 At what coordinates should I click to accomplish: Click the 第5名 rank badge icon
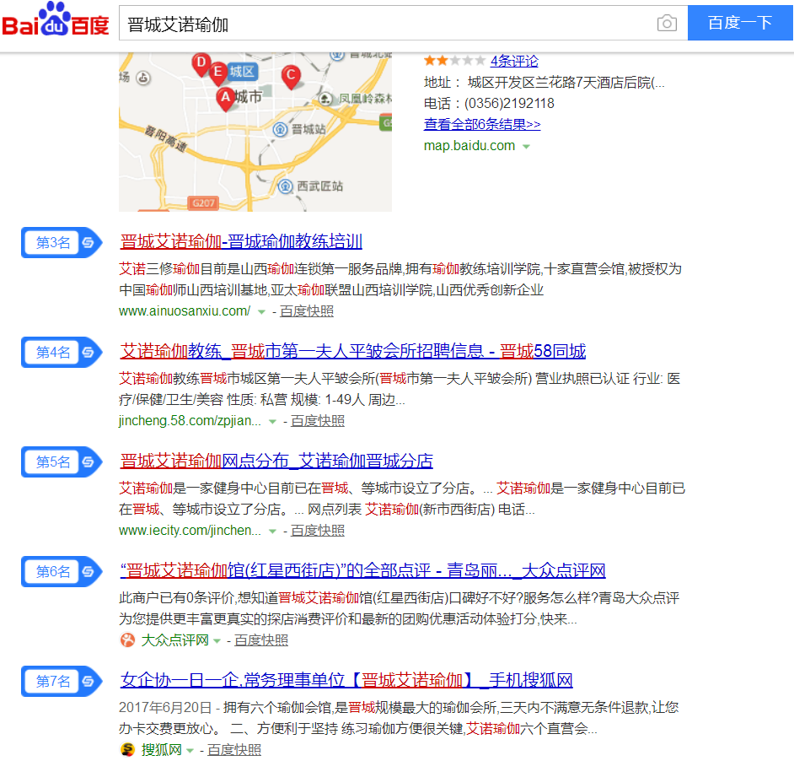(62, 461)
